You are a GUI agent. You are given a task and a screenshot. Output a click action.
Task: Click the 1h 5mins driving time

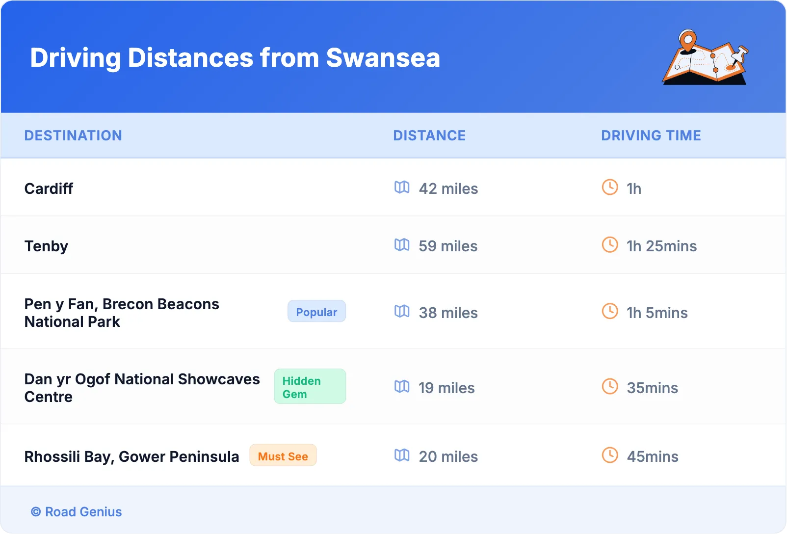pyautogui.click(x=657, y=313)
